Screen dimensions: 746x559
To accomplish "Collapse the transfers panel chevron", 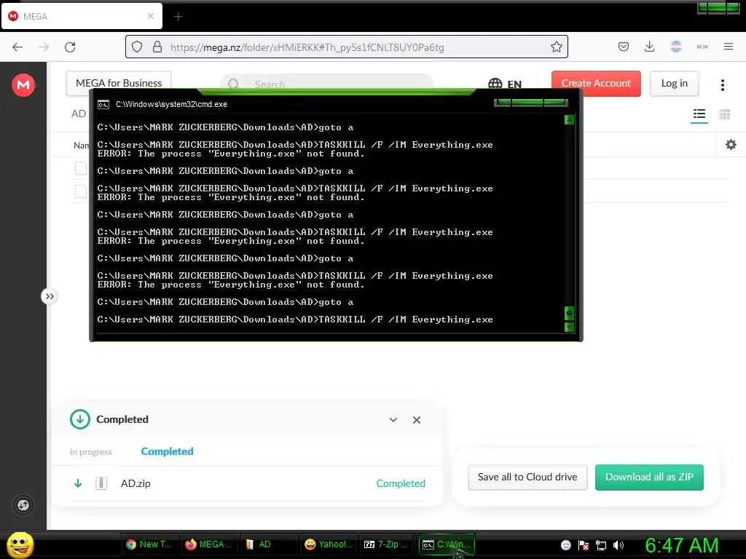I will [393, 420].
